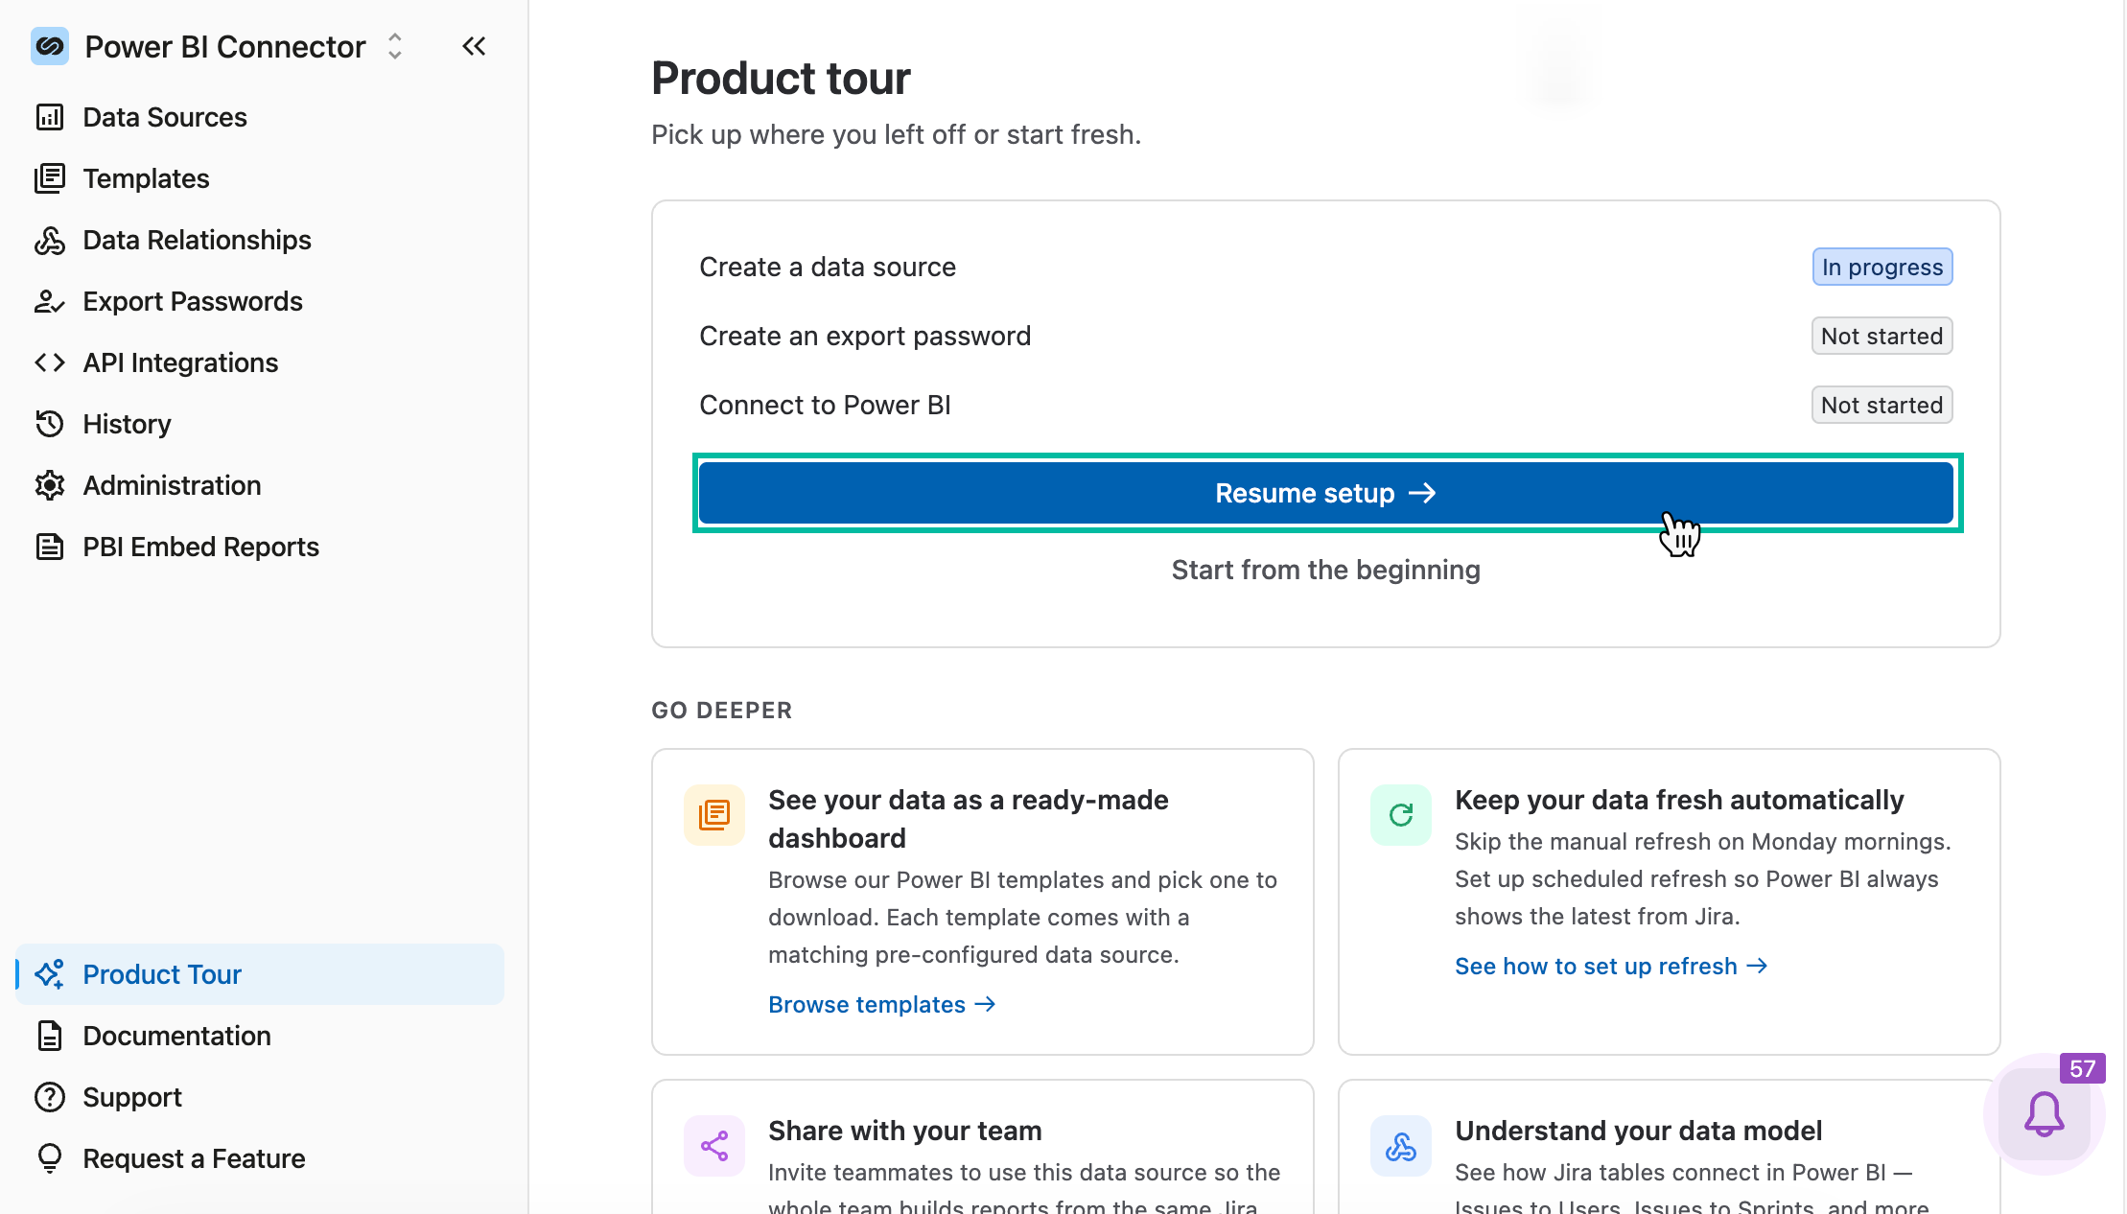Open the Administration settings label
This screenshot has height=1214, width=2127.
pyautogui.click(x=172, y=485)
